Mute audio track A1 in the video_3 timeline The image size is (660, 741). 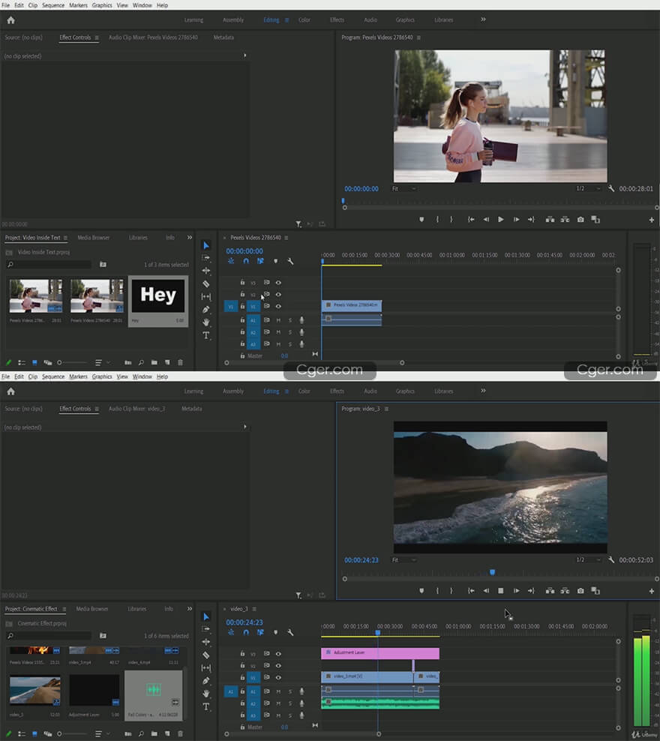[278, 691]
